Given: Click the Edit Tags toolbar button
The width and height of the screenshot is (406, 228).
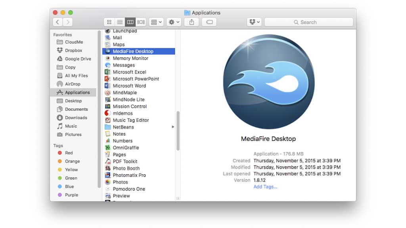Looking at the screenshot, I should click(209, 22).
